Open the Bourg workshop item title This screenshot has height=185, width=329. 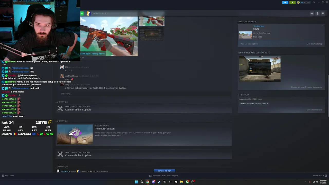[256, 29]
